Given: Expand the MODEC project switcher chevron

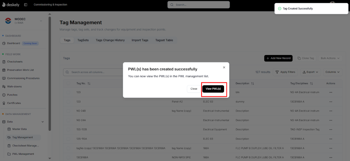Looking at the screenshot, I should (x=41, y=21).
